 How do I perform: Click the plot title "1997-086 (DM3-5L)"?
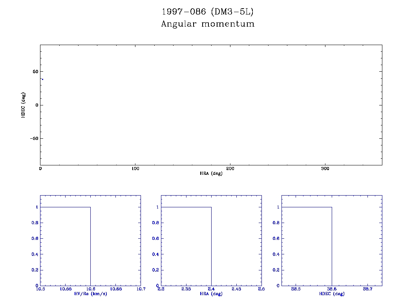coord(208,12)
